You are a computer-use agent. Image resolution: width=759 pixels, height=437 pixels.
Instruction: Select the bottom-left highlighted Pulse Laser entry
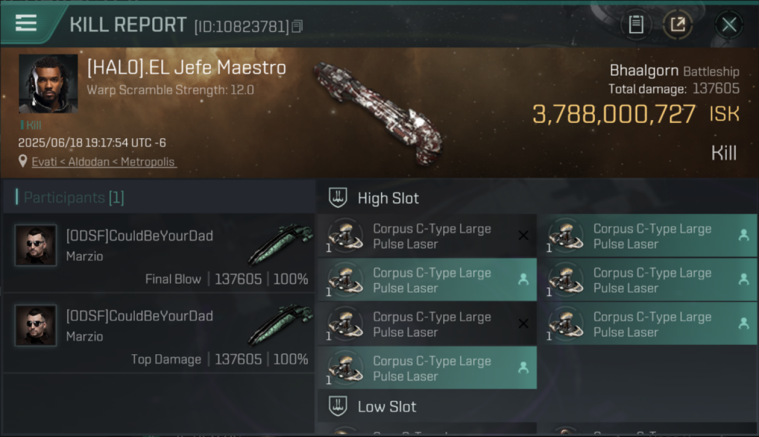tap(427, 368)
